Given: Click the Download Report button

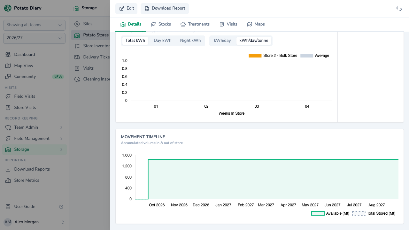Looking at the screenshot, I should point(165,9).
